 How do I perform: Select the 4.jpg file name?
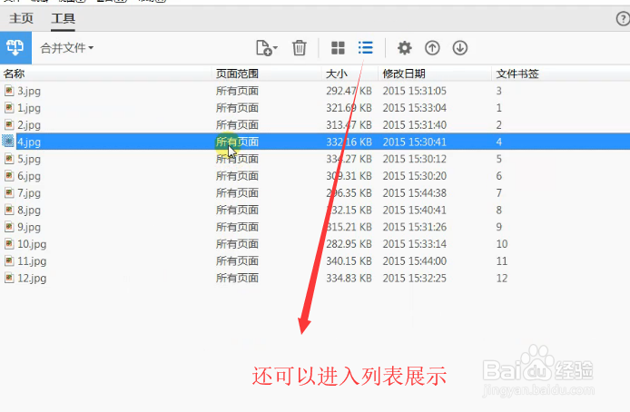point(29,142)
